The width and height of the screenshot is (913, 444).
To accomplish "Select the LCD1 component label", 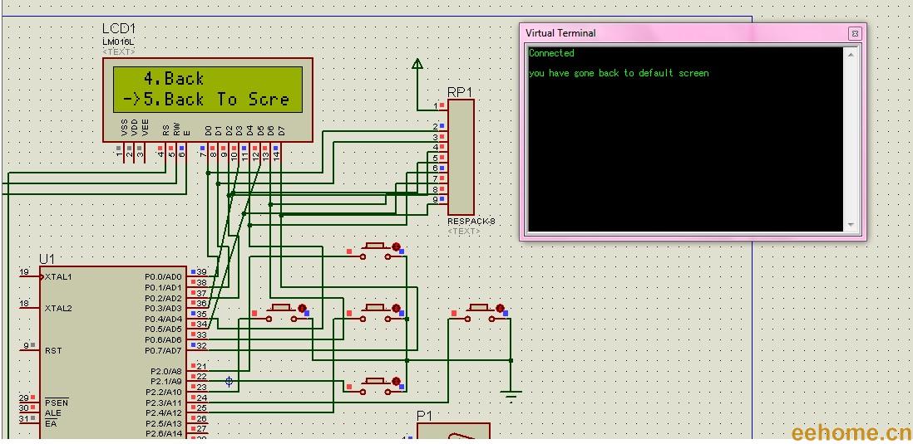I will 119,28.
